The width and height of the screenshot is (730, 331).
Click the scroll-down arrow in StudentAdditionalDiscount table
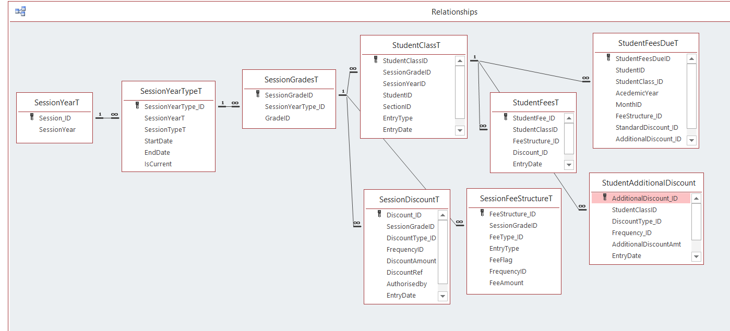tap(696, 256)
